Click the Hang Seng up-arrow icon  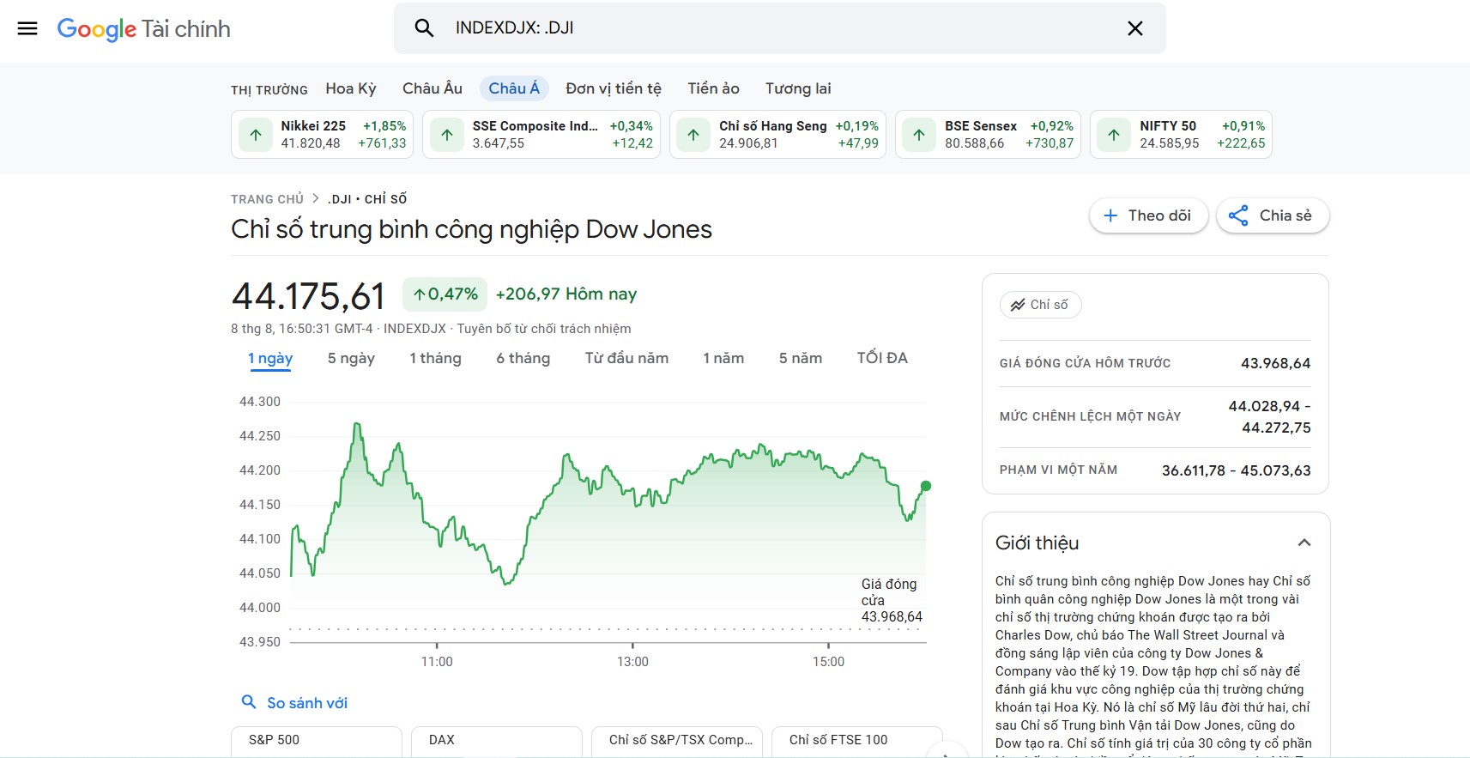693,135
